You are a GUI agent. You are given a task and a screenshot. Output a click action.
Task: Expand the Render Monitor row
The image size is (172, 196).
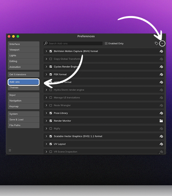click(x=46, y=121)
